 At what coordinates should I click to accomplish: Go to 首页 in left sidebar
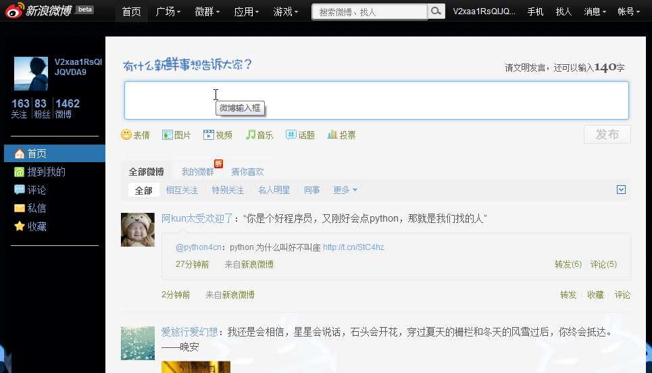click(55, 153)
